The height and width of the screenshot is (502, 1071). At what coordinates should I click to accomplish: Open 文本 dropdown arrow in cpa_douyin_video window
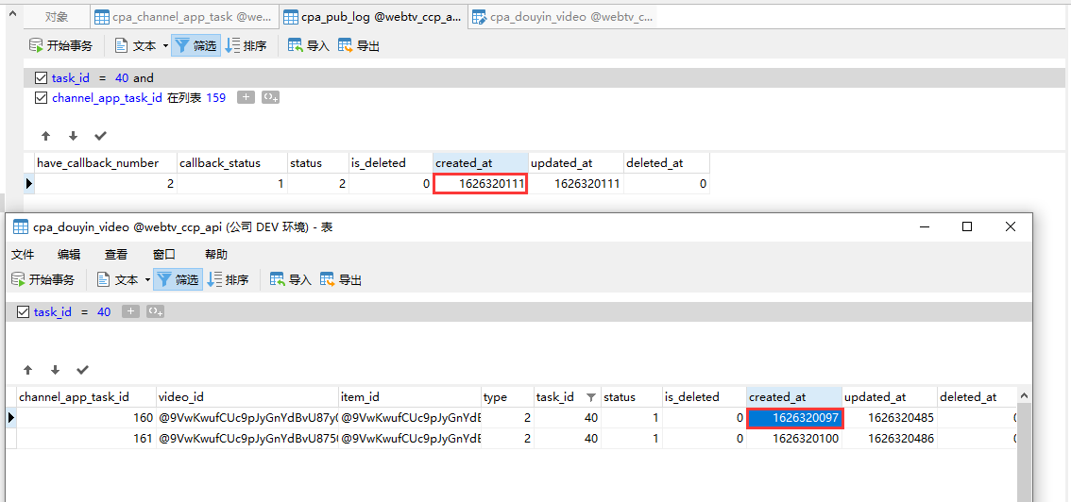pyautogui.click(x=147, y=279)
